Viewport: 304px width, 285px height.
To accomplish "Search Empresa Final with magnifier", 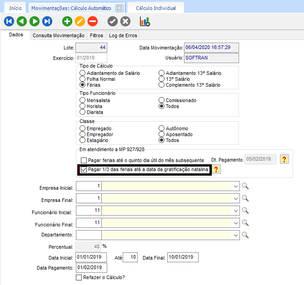I will [245, 198].
